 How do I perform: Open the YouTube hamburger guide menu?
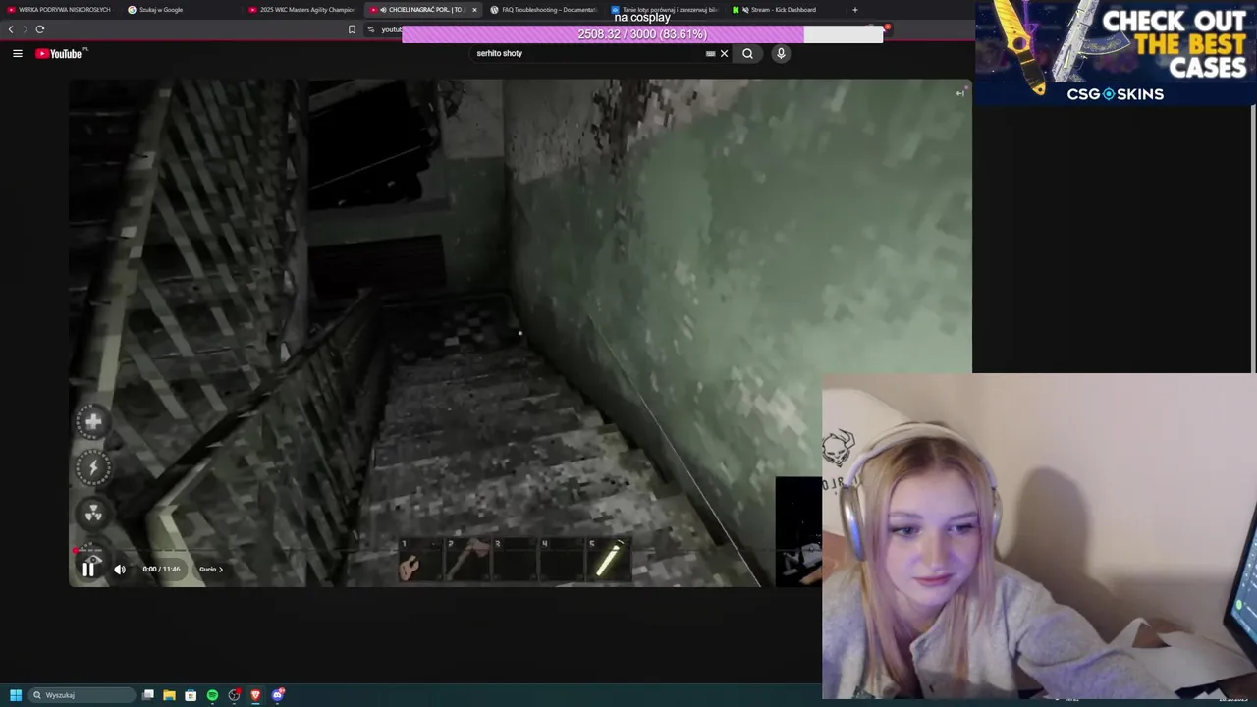(17, 53)
